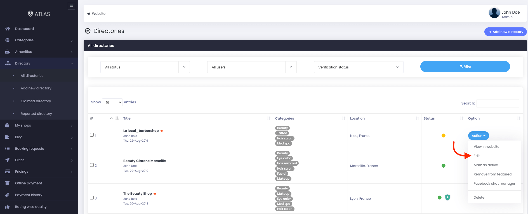The height and width of the screenshot is (214, 528).
Task: Open the Verification status dropdown
Action: (359, 67)
